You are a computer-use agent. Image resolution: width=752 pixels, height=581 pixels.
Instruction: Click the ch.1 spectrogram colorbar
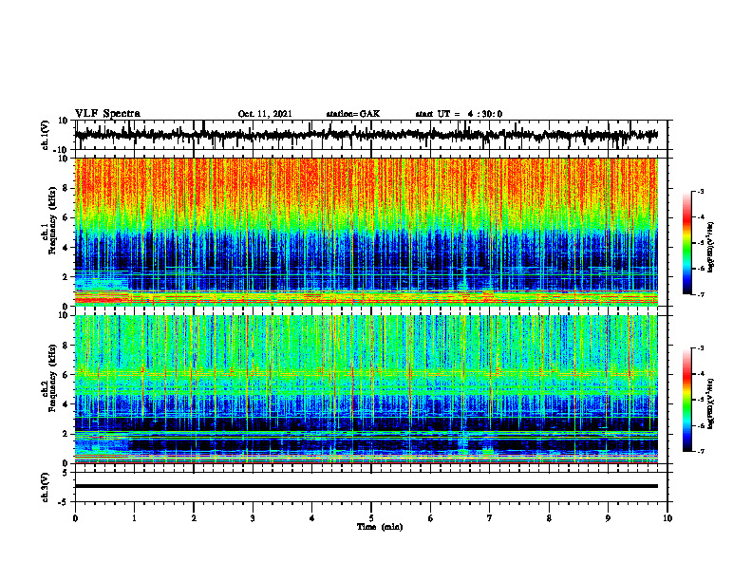(x=687, y=243)
